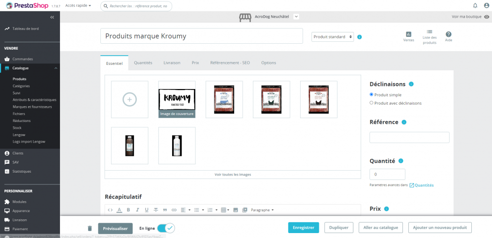Click the Enregistrer button
The image size is (492, 238).
coord(304,228)
